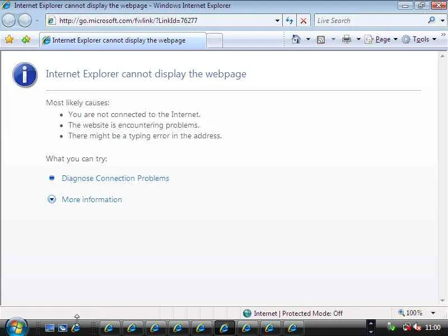The image size is (448, 336).
Task: Print the page with the printer icon
Action: tap(347, 39)
